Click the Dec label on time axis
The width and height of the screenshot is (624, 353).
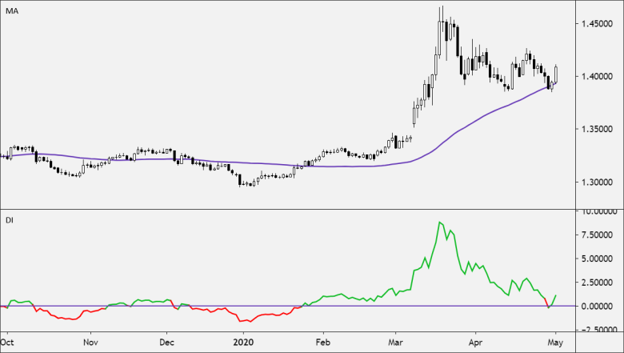(x=166, y=343)
